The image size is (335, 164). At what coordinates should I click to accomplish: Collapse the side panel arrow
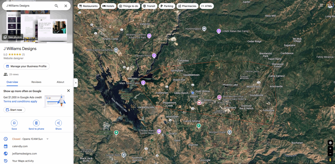(76, 83)
